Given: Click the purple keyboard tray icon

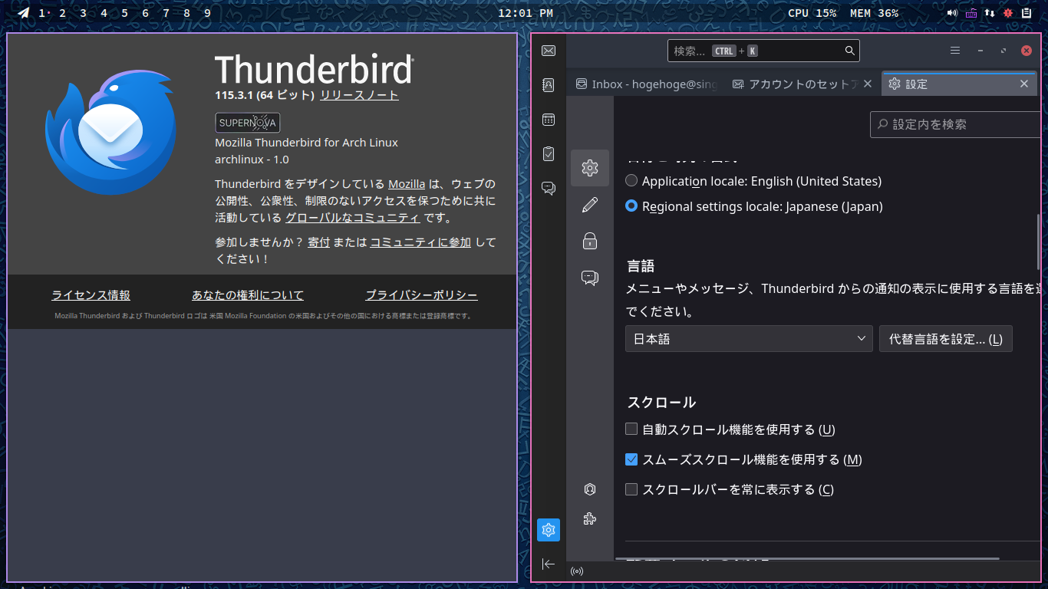Looking at the screenshot, I should click(x=971, y=13).
